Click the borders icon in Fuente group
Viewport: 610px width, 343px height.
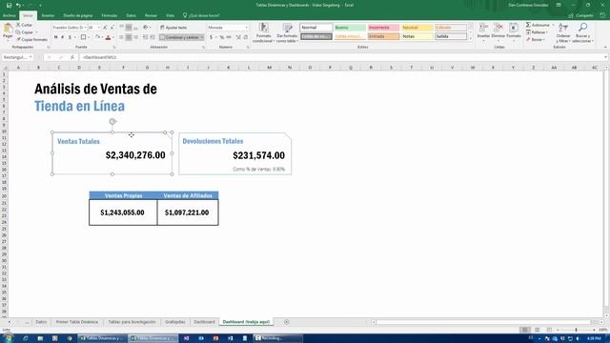click(x=83, y=37)
